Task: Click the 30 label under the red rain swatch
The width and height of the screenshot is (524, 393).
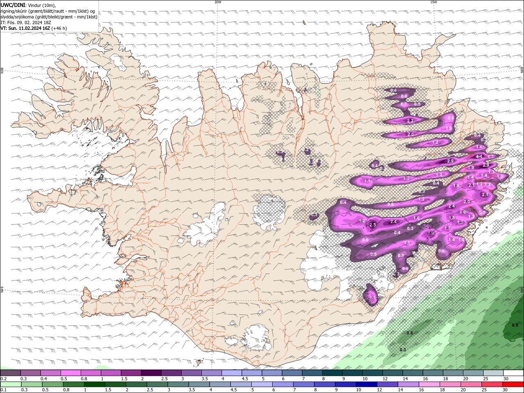Action: 505,390
